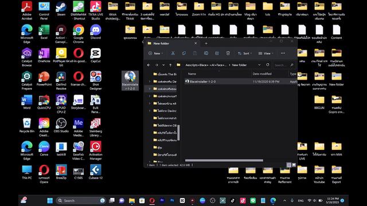Click the navigation pane vertical scrollbar
The height and width of the screenshot is (206, 367).
178,132
